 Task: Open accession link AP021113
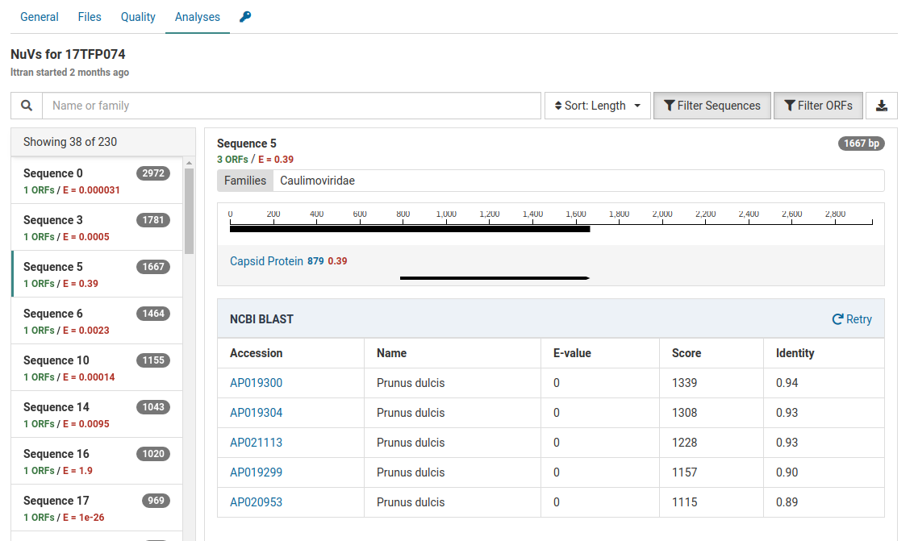[256, 443]
